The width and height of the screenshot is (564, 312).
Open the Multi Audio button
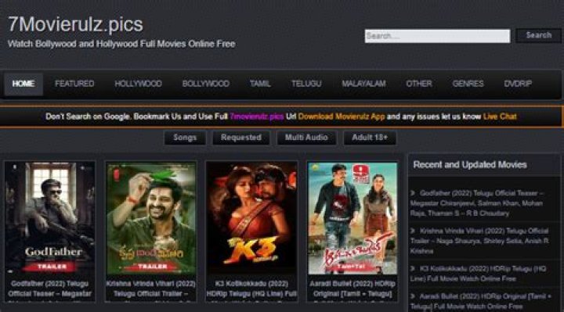(x=306, y=138)
